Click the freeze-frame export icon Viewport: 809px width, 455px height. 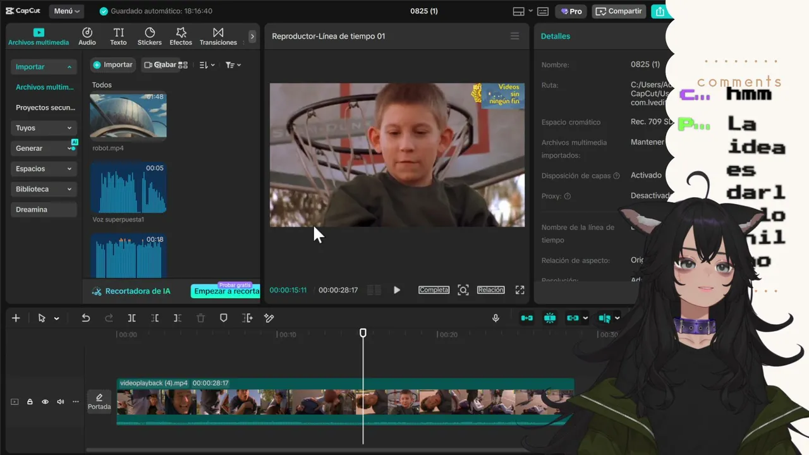pyautogui.click(x=246, y=318)
